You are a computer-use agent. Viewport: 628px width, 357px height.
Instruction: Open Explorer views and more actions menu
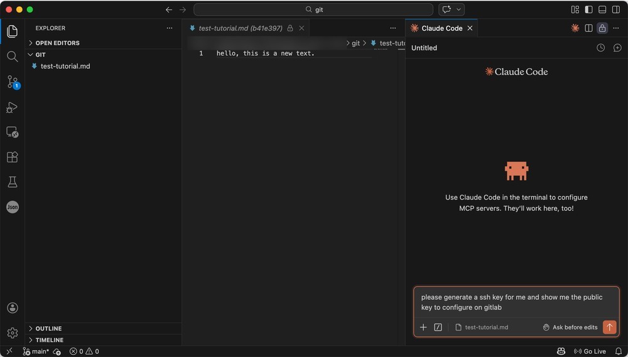click(170, 28)
